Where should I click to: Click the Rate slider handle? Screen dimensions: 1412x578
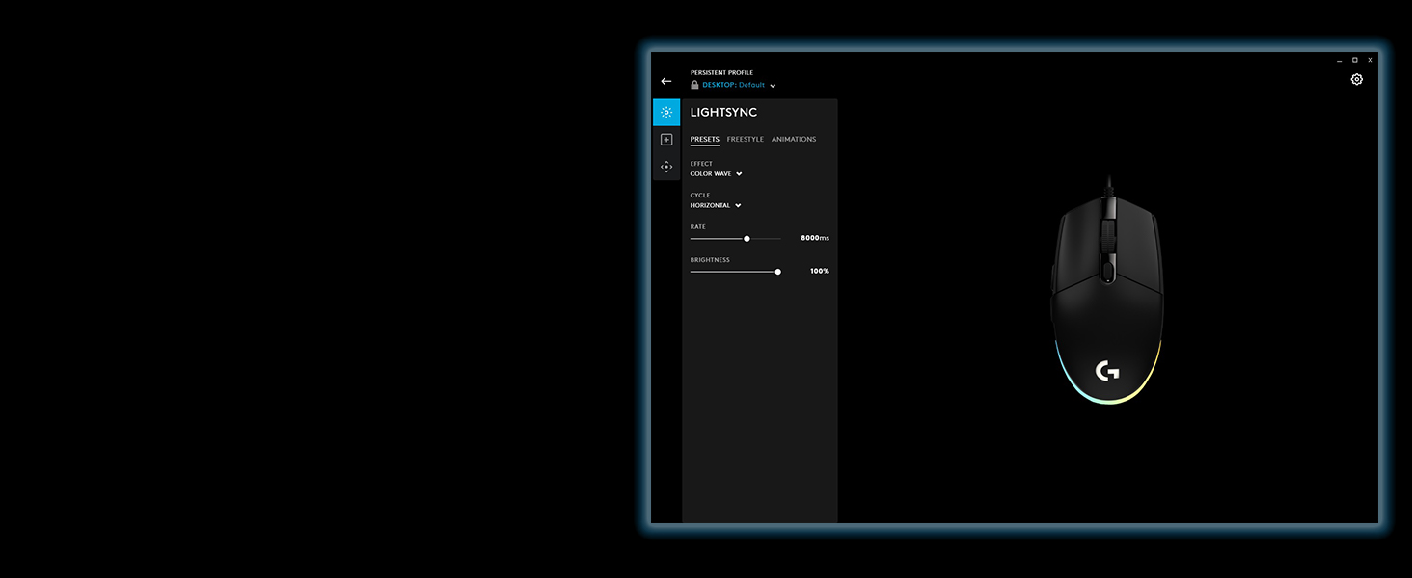coord(747,238)
